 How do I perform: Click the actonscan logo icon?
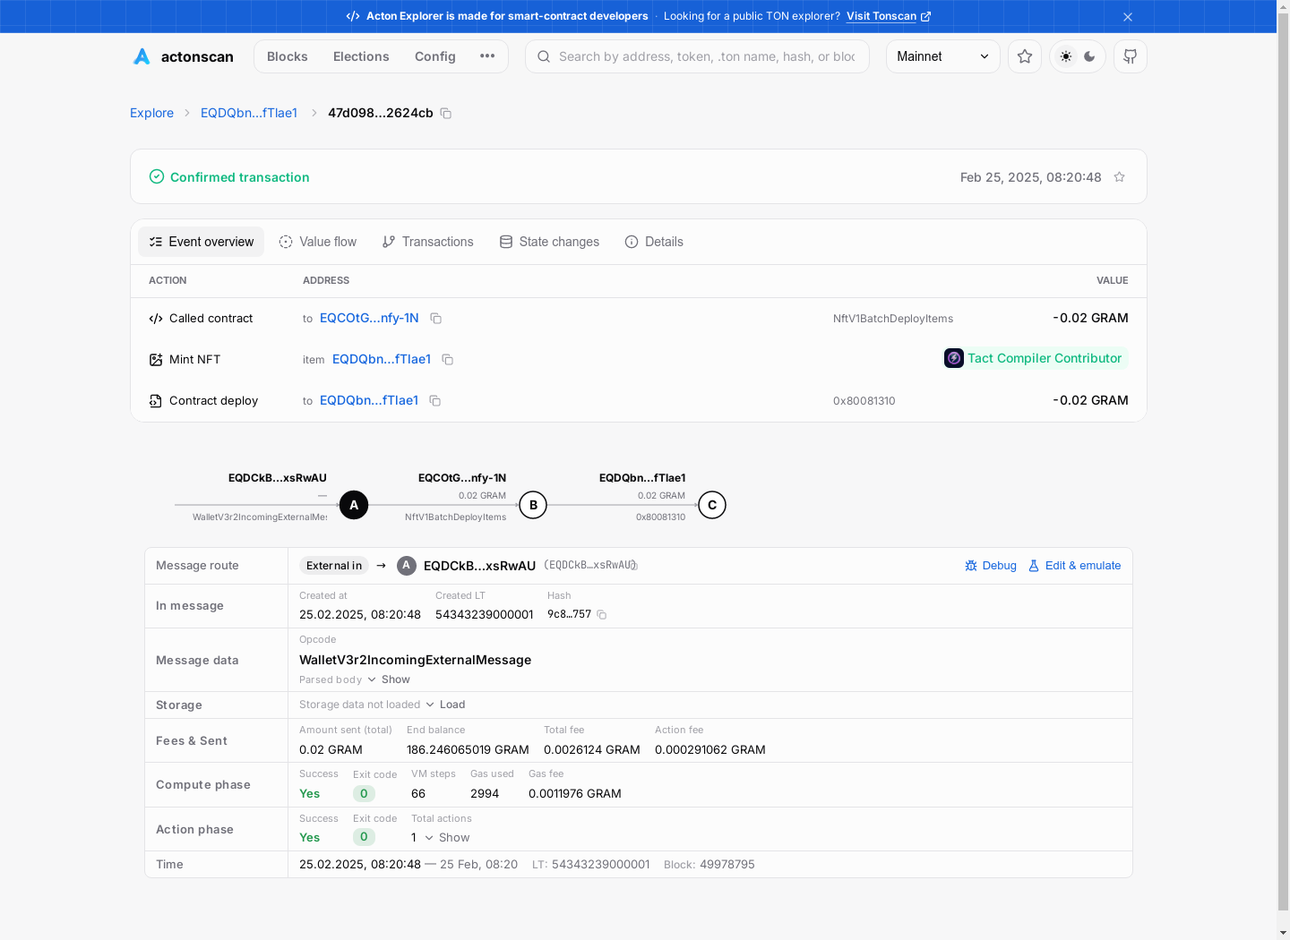142,56
